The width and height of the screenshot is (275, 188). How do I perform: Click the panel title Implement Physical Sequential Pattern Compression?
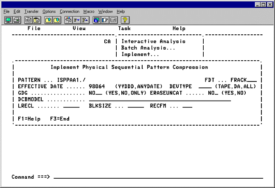[129, 67]
